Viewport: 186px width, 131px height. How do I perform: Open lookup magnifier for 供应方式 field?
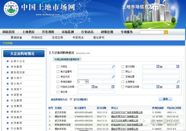[113, 76]
